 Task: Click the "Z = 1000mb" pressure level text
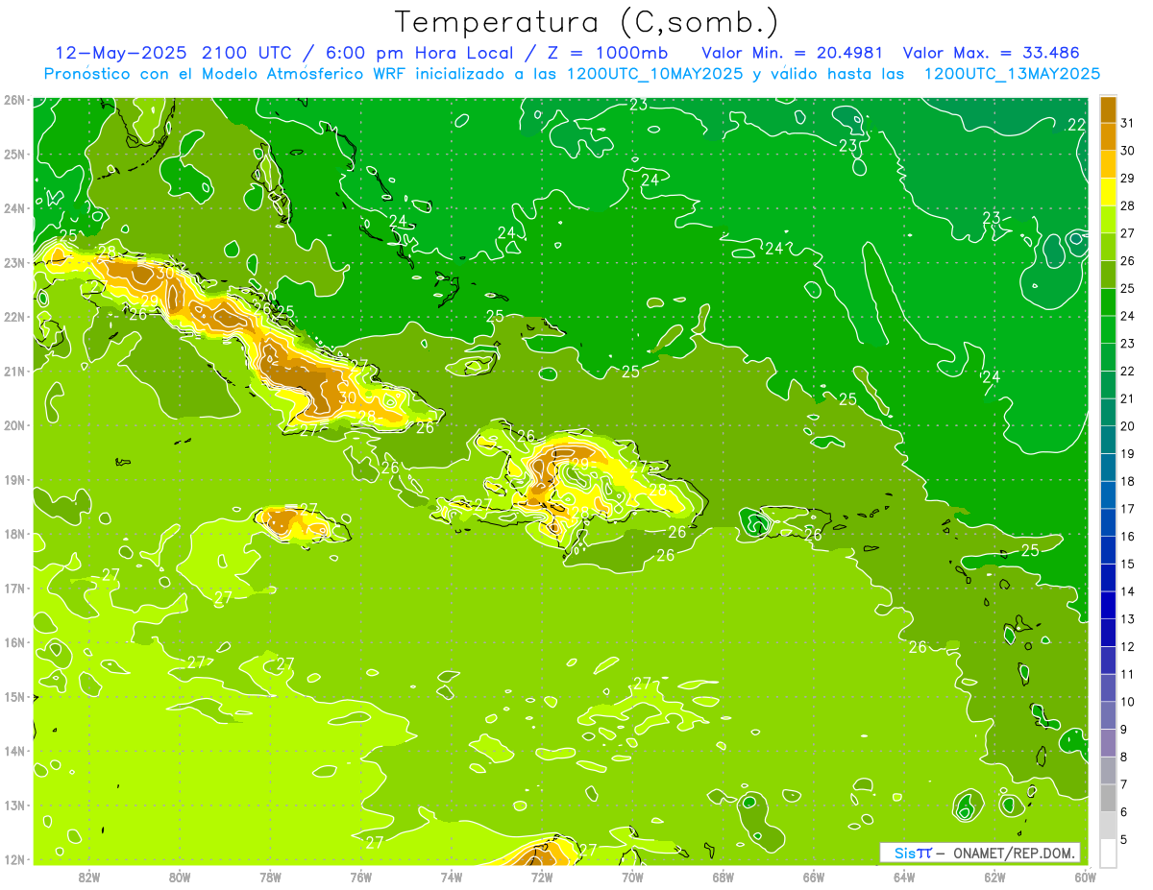coord(606,53)
